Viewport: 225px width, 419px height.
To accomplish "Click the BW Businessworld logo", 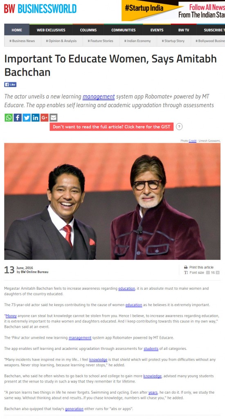I will click(x=40, y=9).
